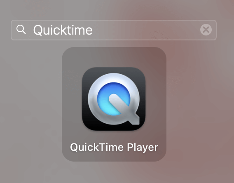Reset the search using the clear button
This screenshot has width=234, height=183.
[206, 30]
